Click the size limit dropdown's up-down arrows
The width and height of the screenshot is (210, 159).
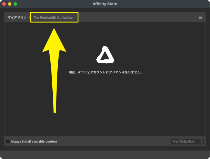click(201, 142)
